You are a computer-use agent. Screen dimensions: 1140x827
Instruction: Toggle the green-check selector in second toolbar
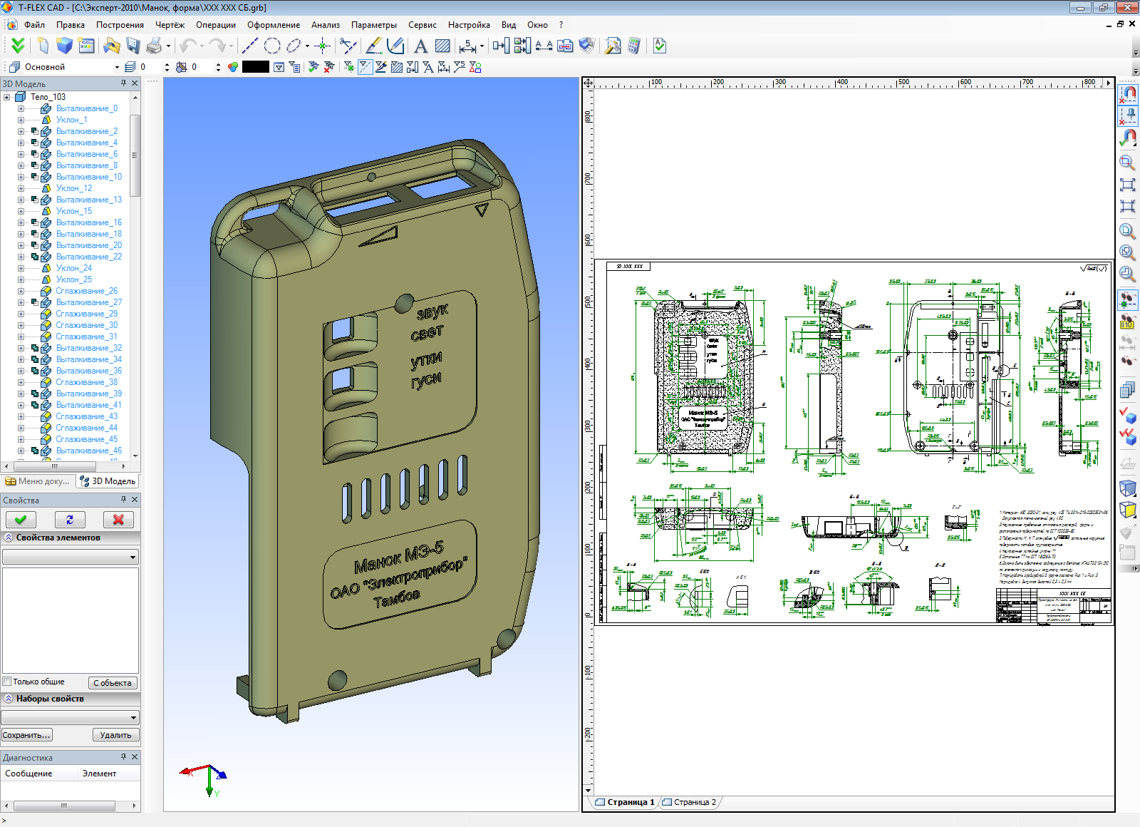[313, 67]
